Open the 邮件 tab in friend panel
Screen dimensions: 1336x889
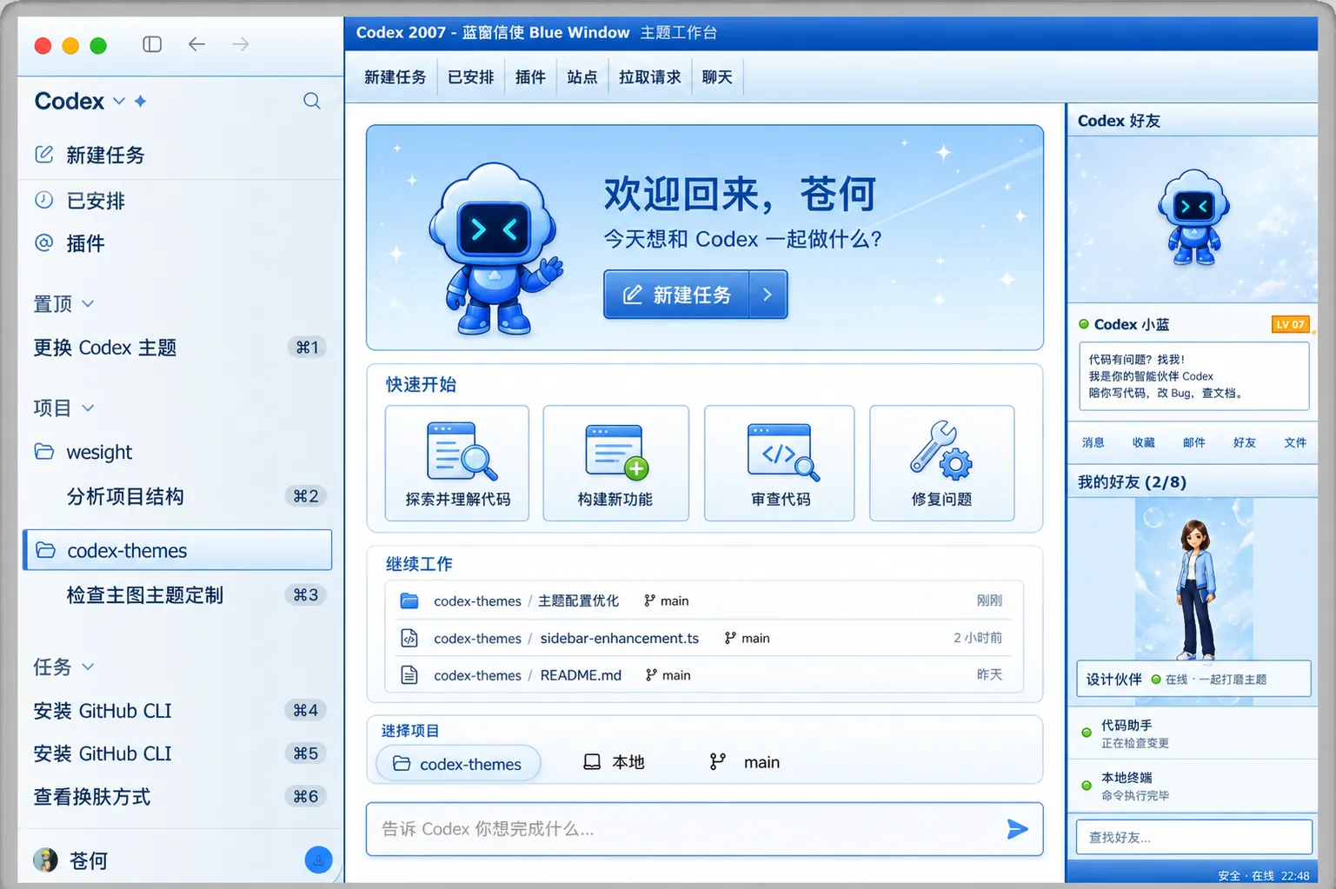pos(1194,442)
